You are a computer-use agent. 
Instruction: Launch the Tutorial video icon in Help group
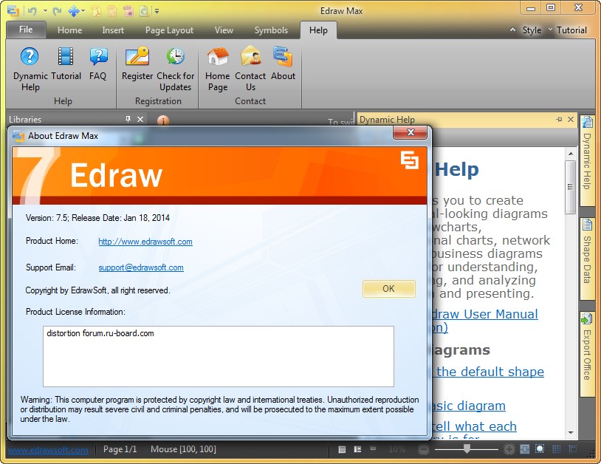[x=66, y=64]
